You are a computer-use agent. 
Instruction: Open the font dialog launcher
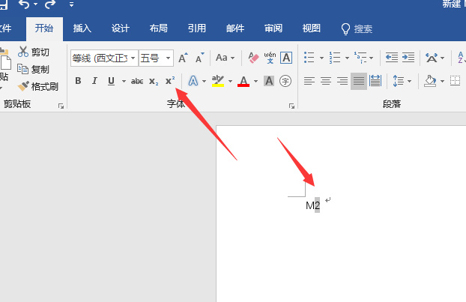tap(291, 106)
